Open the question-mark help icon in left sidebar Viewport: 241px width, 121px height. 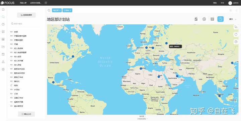coord(3,24)
